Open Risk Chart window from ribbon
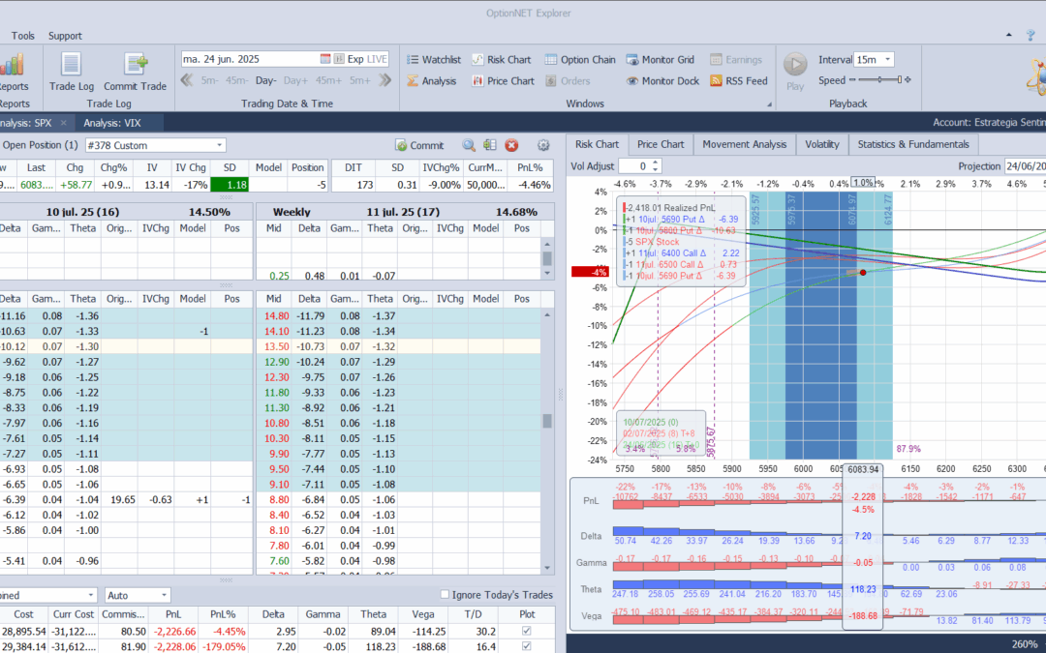1046x653 pixels. (x=501, y=59)
